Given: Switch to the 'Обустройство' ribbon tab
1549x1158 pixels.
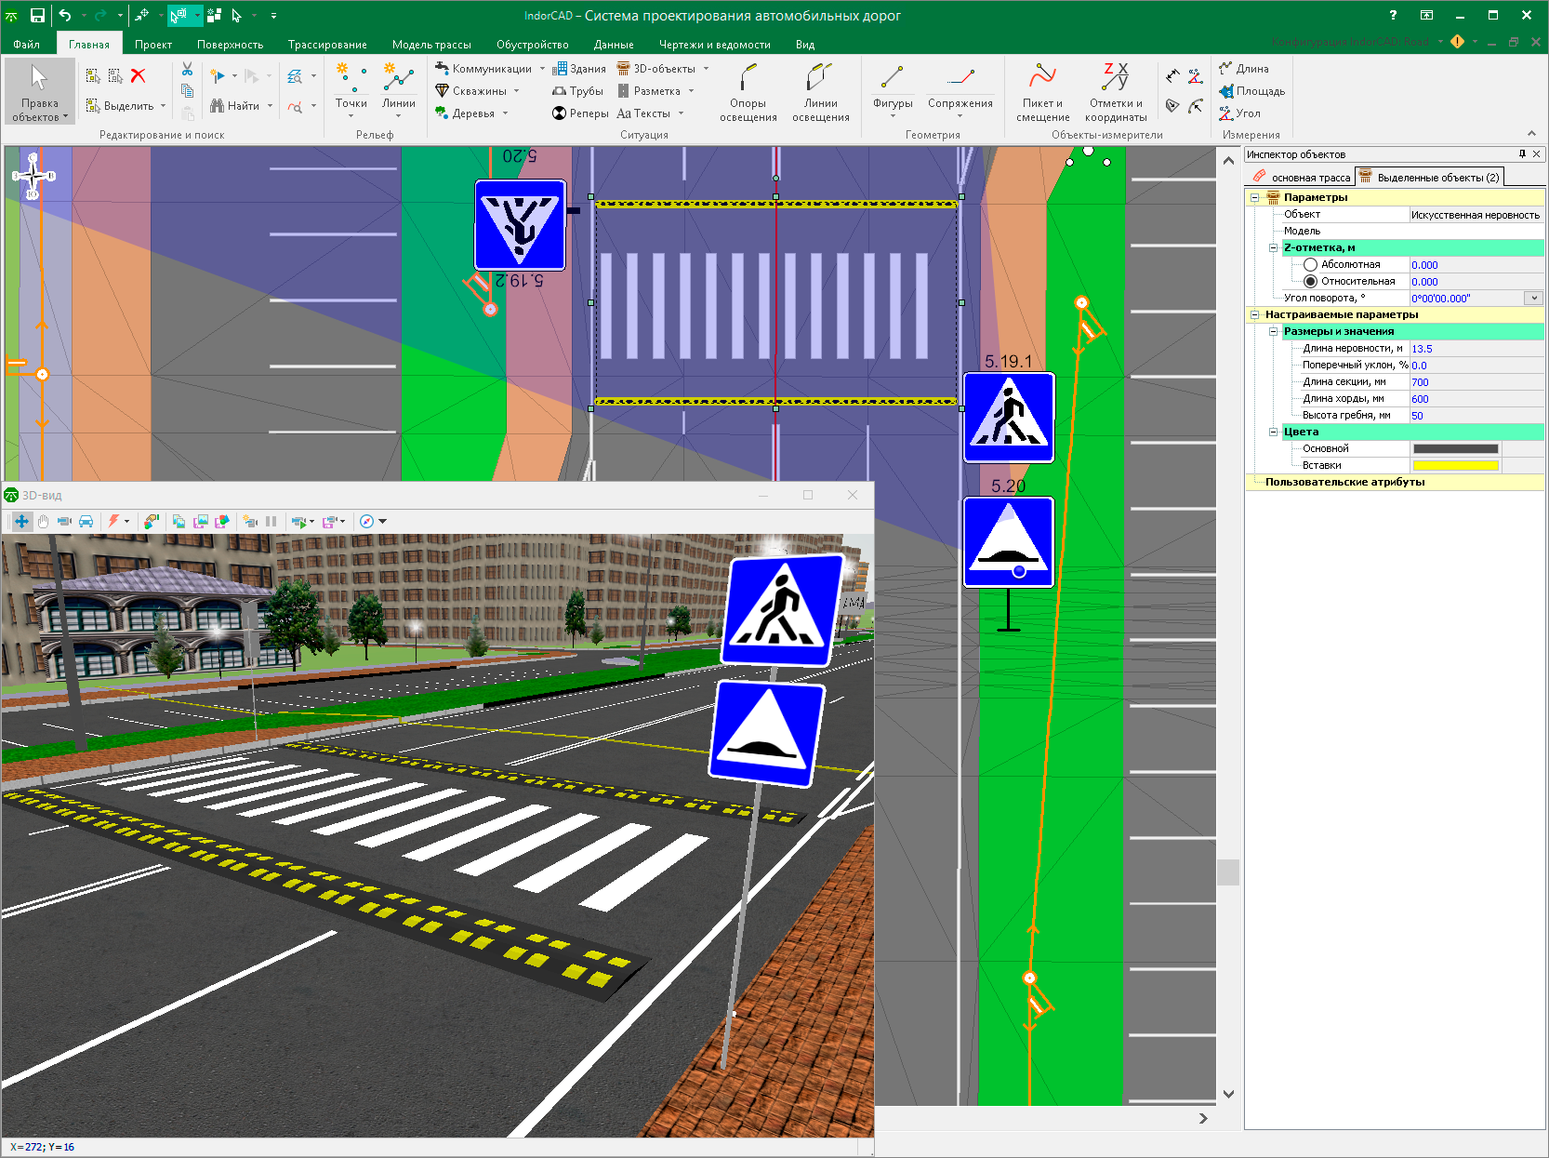Looking at the screenshot, I should pos(533,44).
